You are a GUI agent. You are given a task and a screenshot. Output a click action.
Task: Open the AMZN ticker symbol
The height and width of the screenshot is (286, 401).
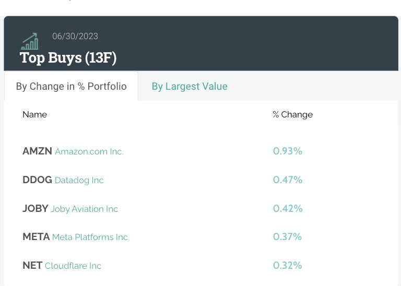37,151
